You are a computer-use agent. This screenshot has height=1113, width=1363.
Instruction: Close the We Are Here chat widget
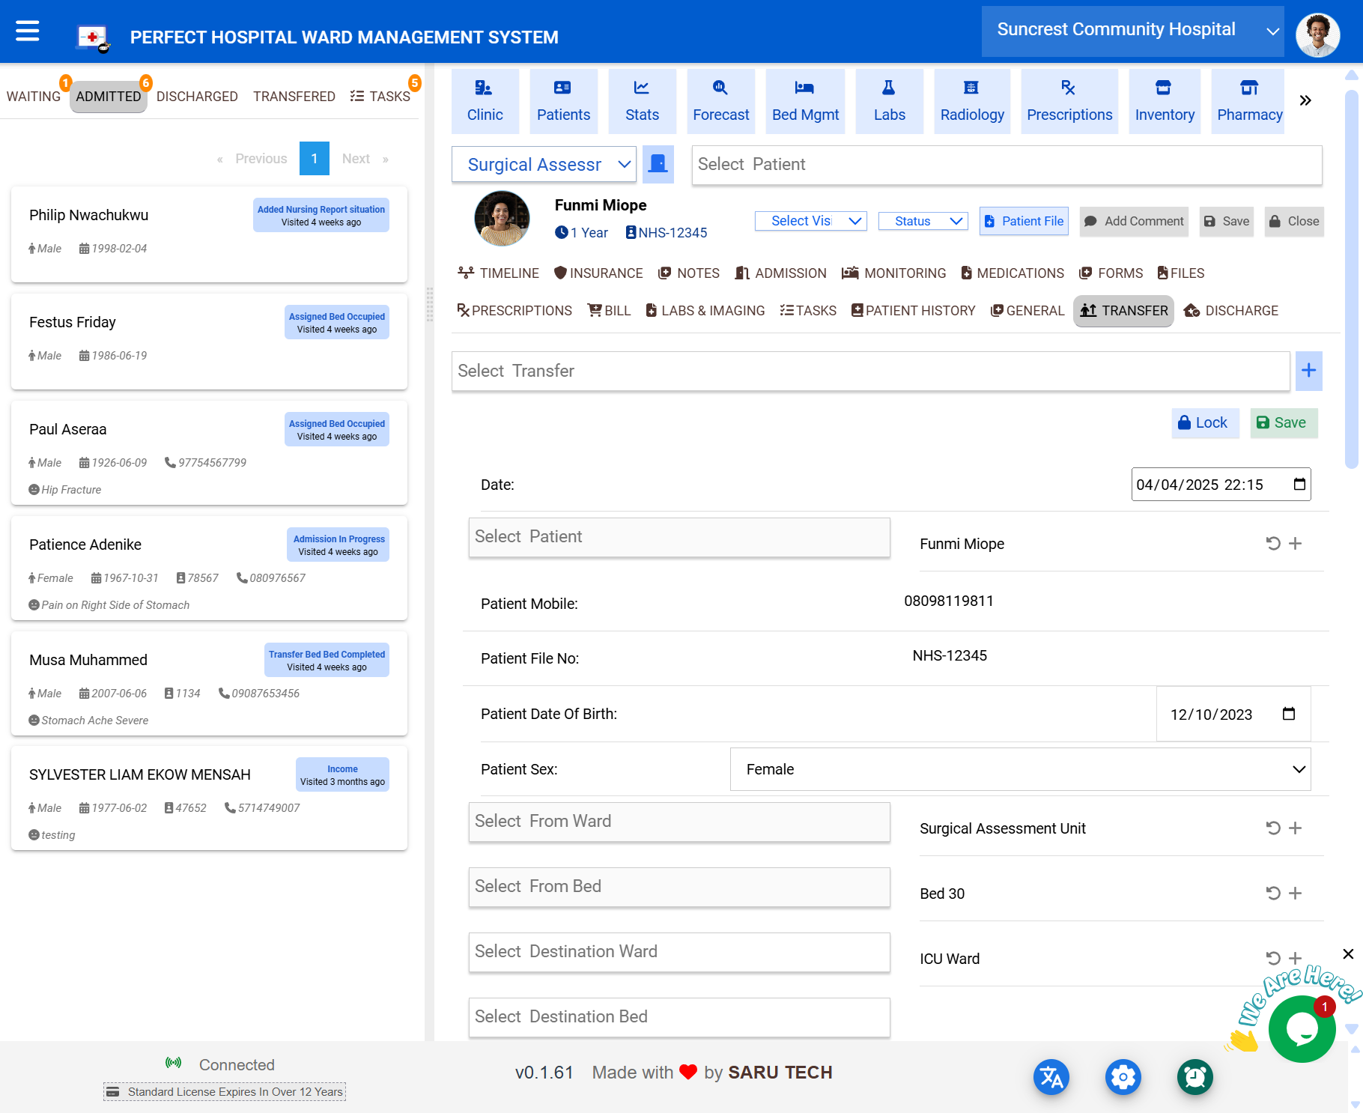pos(1348,953)
